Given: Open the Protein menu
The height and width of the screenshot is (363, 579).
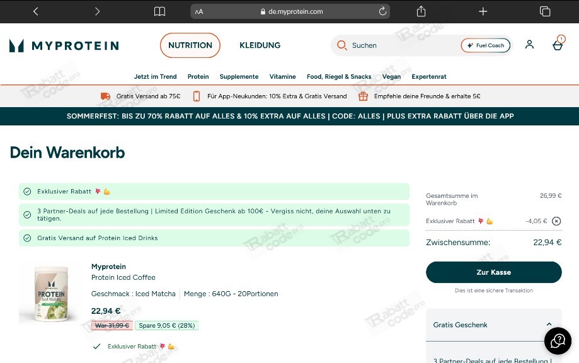Looking at the screenshot, I should click(198, 77).
